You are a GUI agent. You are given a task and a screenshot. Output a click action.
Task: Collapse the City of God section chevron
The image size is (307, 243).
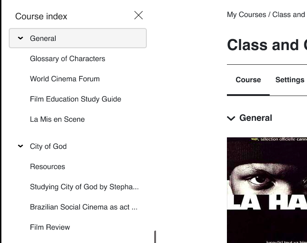[20, 146]
